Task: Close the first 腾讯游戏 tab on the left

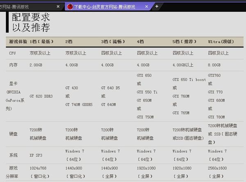Action: coord(58,7)
